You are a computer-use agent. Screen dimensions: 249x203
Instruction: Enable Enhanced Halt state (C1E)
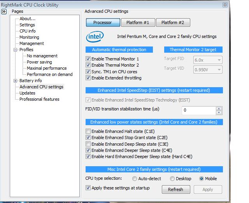pos(88,131)
